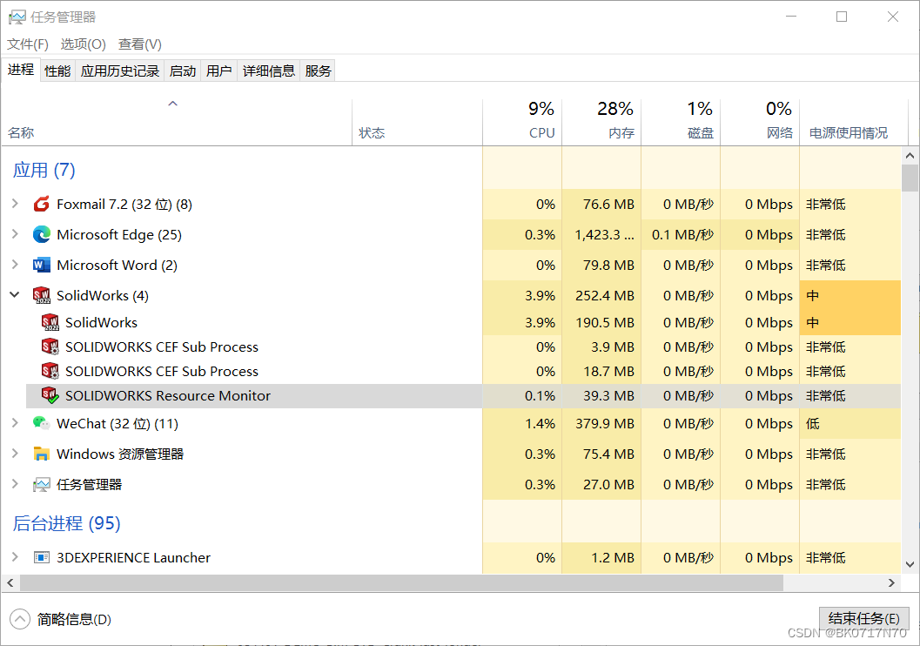
Task: Collapse the SolidWorks process group
Action: point(14,295)
